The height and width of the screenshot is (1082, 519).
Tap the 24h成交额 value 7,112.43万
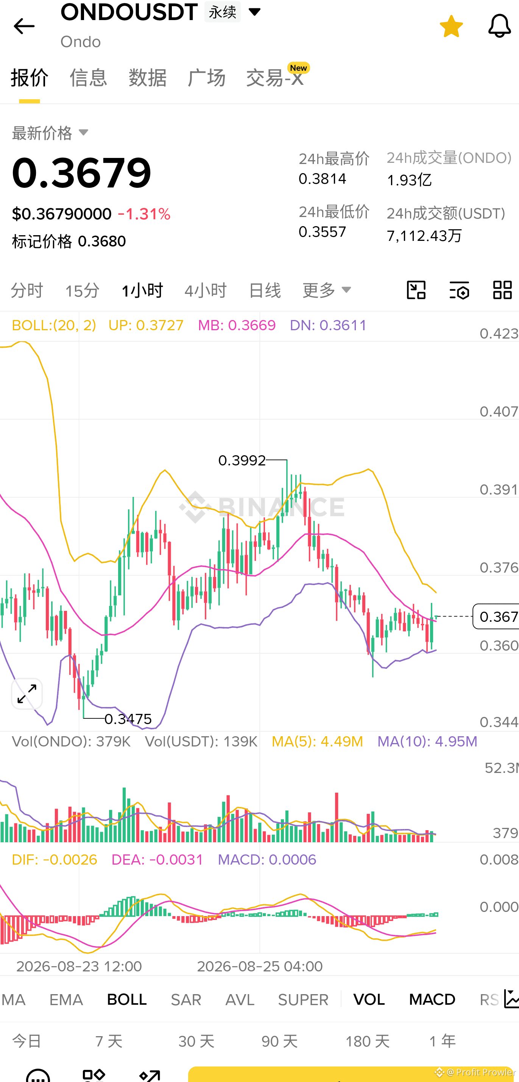point(424,236)
